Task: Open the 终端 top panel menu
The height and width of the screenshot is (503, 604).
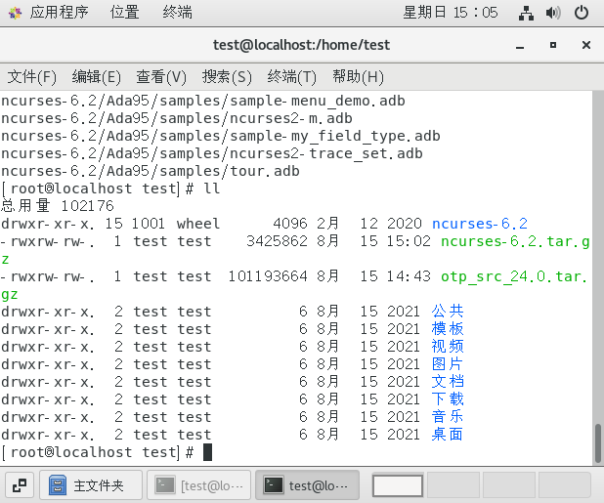Action: [x=177, y=13]
